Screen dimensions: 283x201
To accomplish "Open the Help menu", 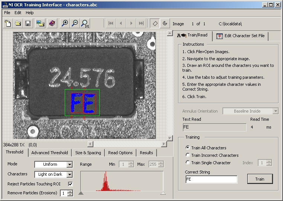I will coord(30,13).
